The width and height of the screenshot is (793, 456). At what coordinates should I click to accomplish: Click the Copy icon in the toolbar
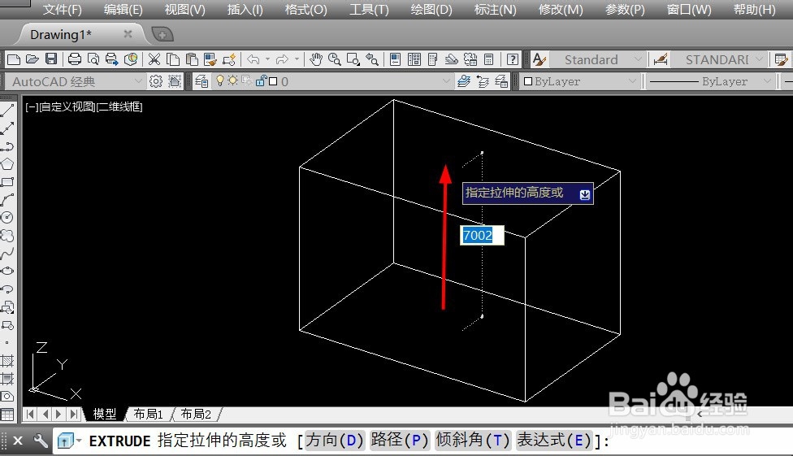pyautogui.click(x=173, y=59)
